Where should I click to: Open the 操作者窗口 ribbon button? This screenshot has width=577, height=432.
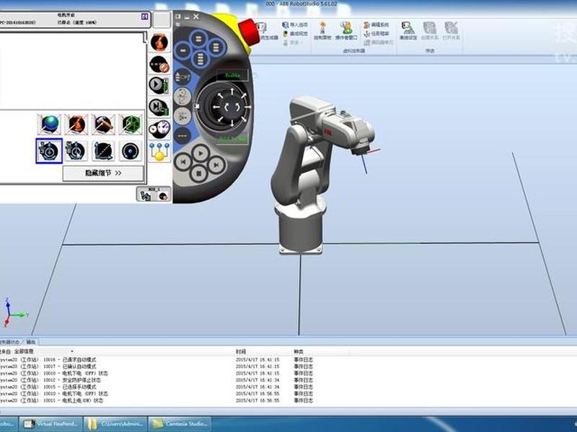tap(346, 30)
